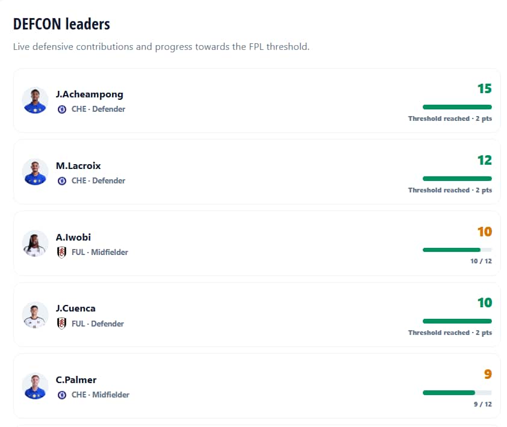Click Chelsea badge next to J.Acheampong
Image resolution: width=507 pixels, height=427 pixels.
[62, 109]
